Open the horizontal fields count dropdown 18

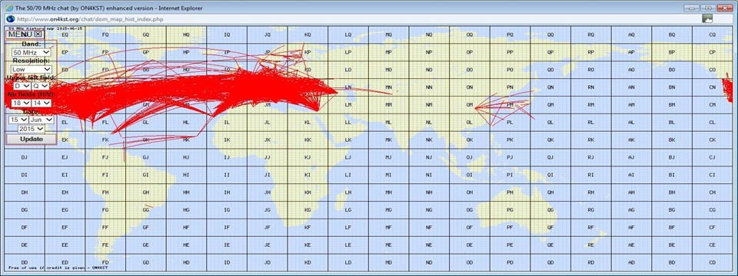coord(22,103)
